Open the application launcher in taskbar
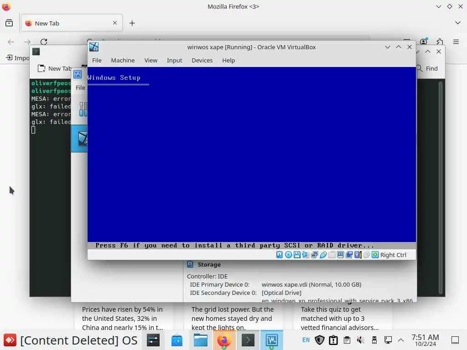Viewport: 467px width, 350px height. point(10,340)
